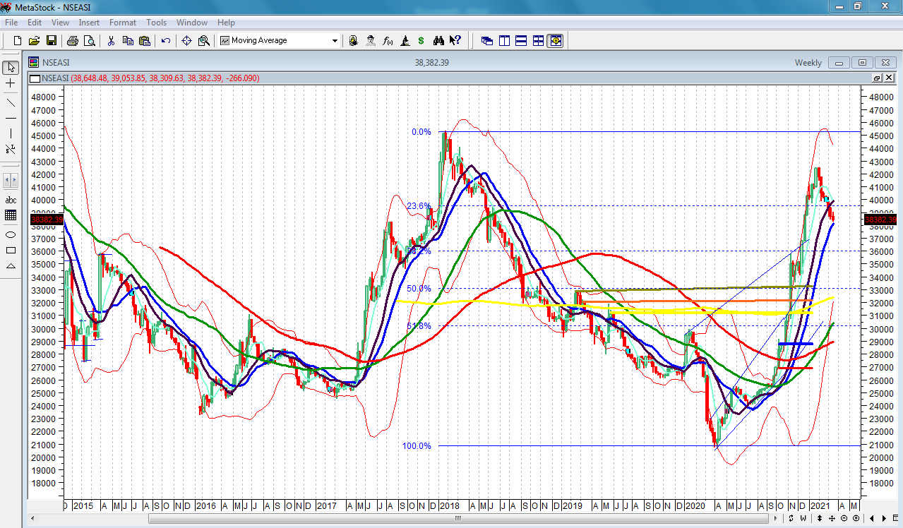Image resolution: width=903 pixels, height=528 pixels.
Task: Click the binoculars Explorer icon
Action: pyautogui.click(x=438, y=41)
